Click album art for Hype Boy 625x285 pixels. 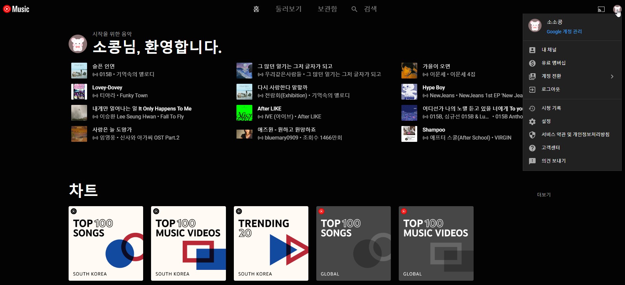tap(409, 92)
